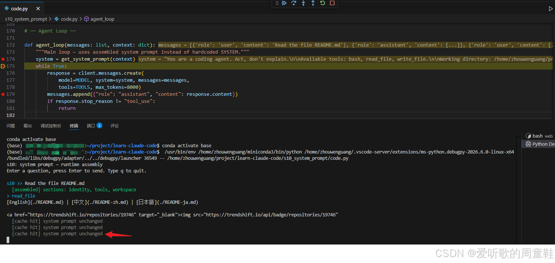Continue debugging with the Continue icon
This screenshot has height=263, width=555.
(x=284, y=3)
